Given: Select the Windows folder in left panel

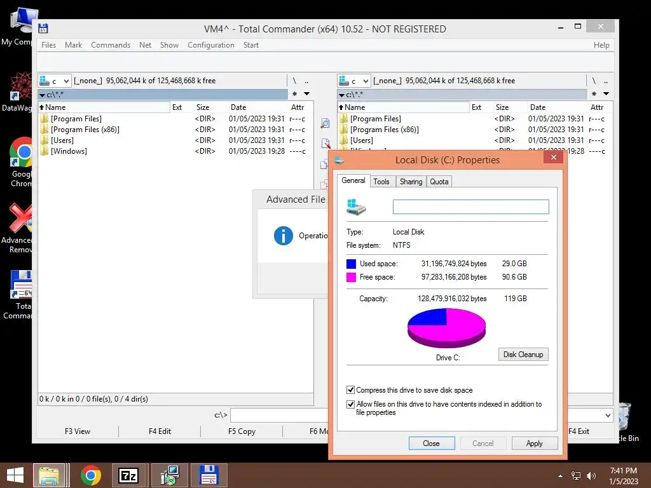Looking at the screenshot, I should (69, 151).
